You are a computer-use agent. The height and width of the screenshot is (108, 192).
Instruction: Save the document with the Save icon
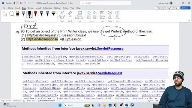click(21, 3)
